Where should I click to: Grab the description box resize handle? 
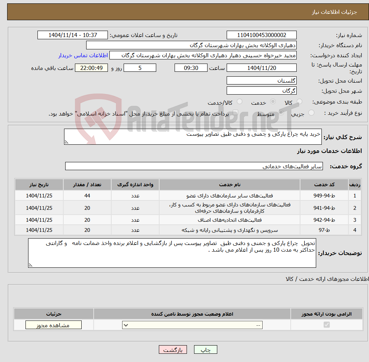(66, 142)
